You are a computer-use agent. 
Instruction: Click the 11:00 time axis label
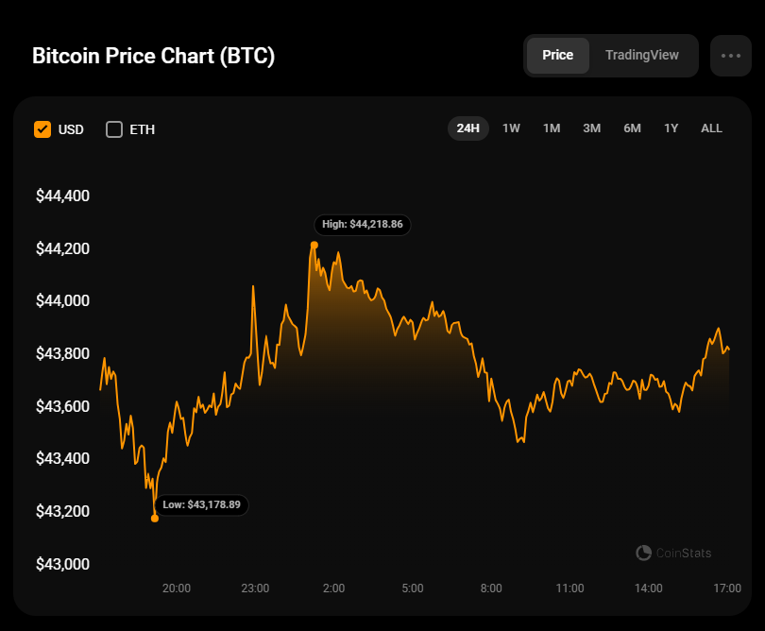[x=569, y=588]
